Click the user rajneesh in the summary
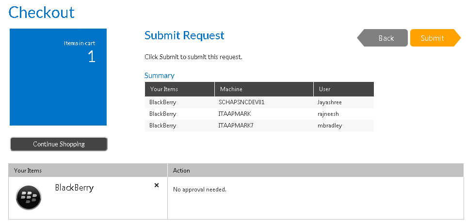The image size is (466, 222). click(328, 114)
